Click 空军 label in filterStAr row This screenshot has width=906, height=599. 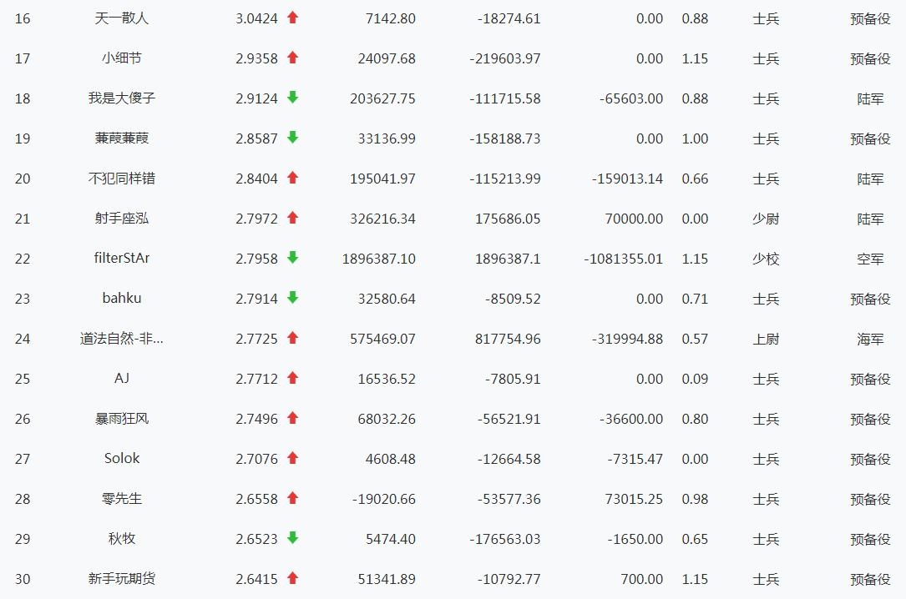(x=870, y=259)
